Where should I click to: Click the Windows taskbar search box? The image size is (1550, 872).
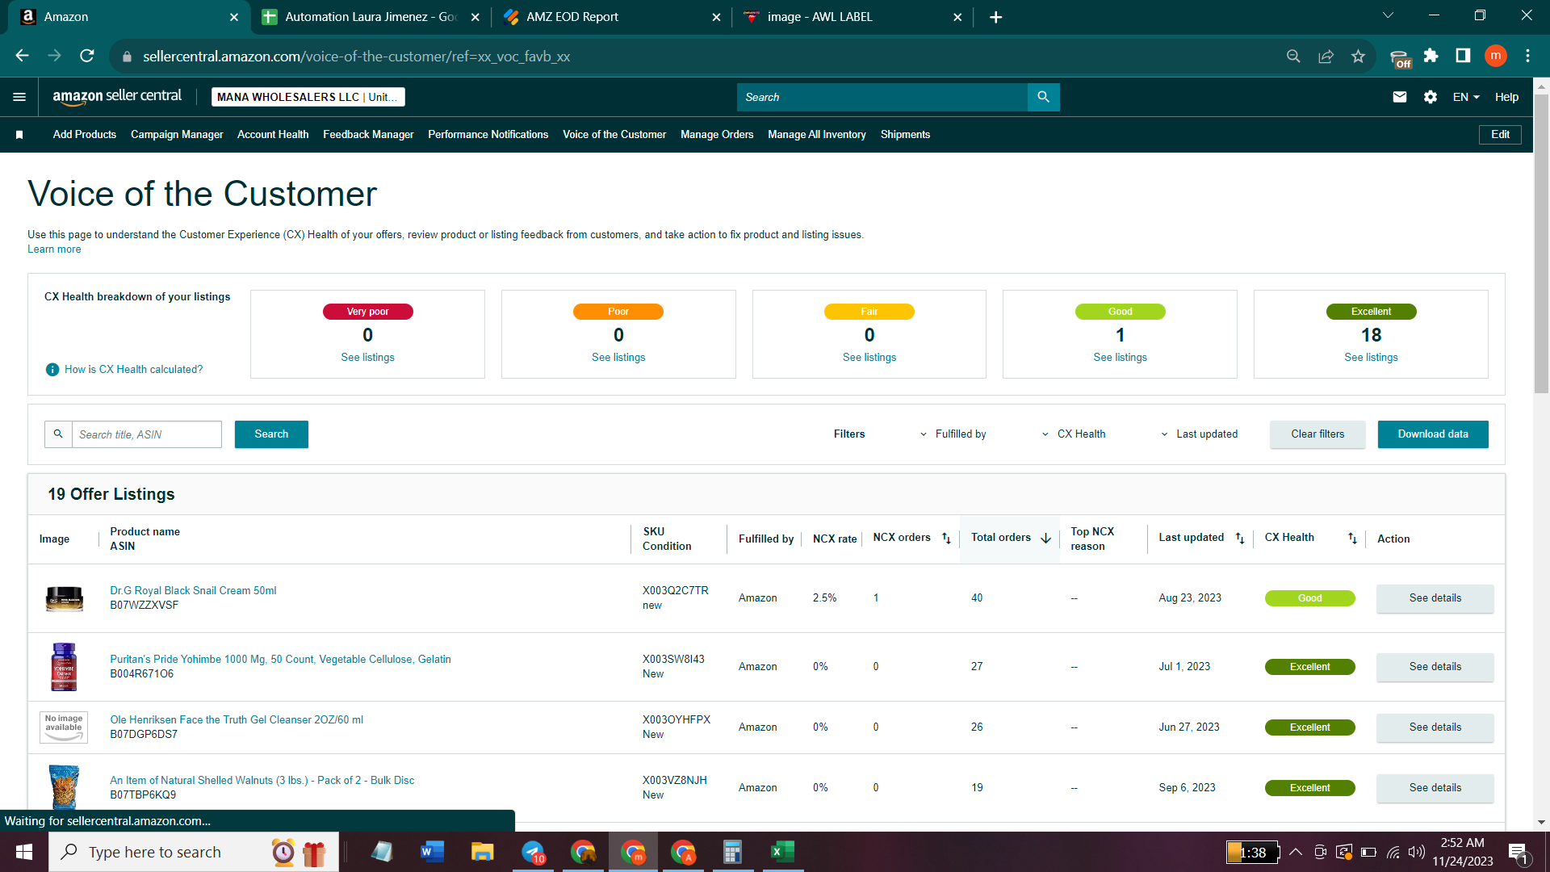(194, 852)
